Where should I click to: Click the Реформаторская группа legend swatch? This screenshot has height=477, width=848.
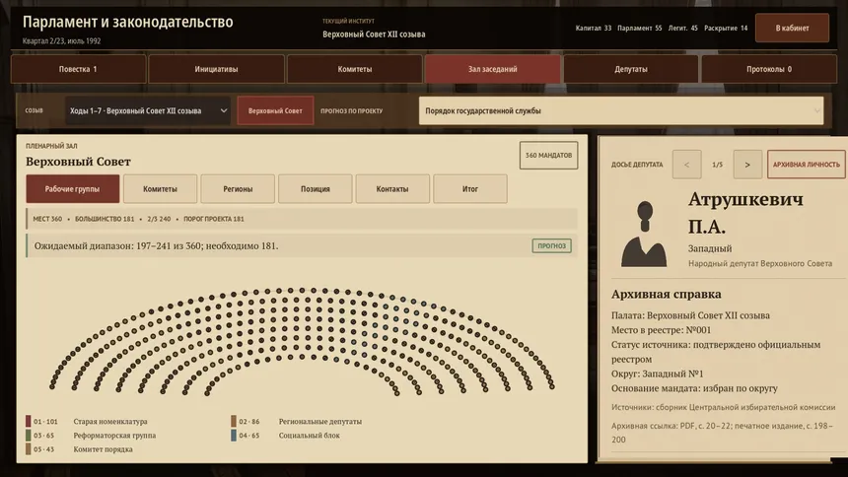click(x=29, y=435)
